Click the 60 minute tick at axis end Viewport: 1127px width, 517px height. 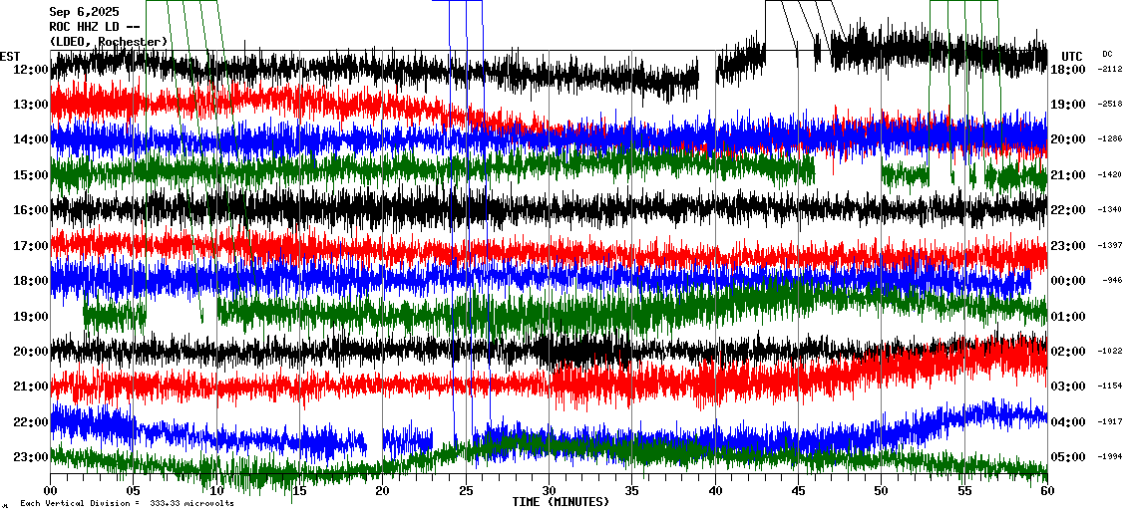pyautogui.click(x=1046, y=491)
